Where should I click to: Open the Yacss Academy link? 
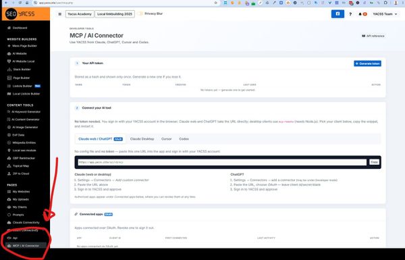pos(80,14)
